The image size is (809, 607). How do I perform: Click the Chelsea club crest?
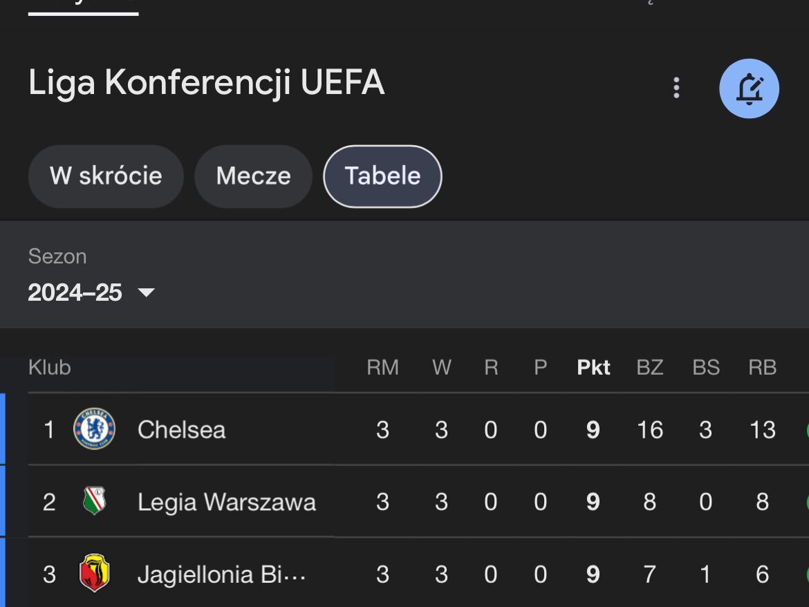click(x=95, y=429)
